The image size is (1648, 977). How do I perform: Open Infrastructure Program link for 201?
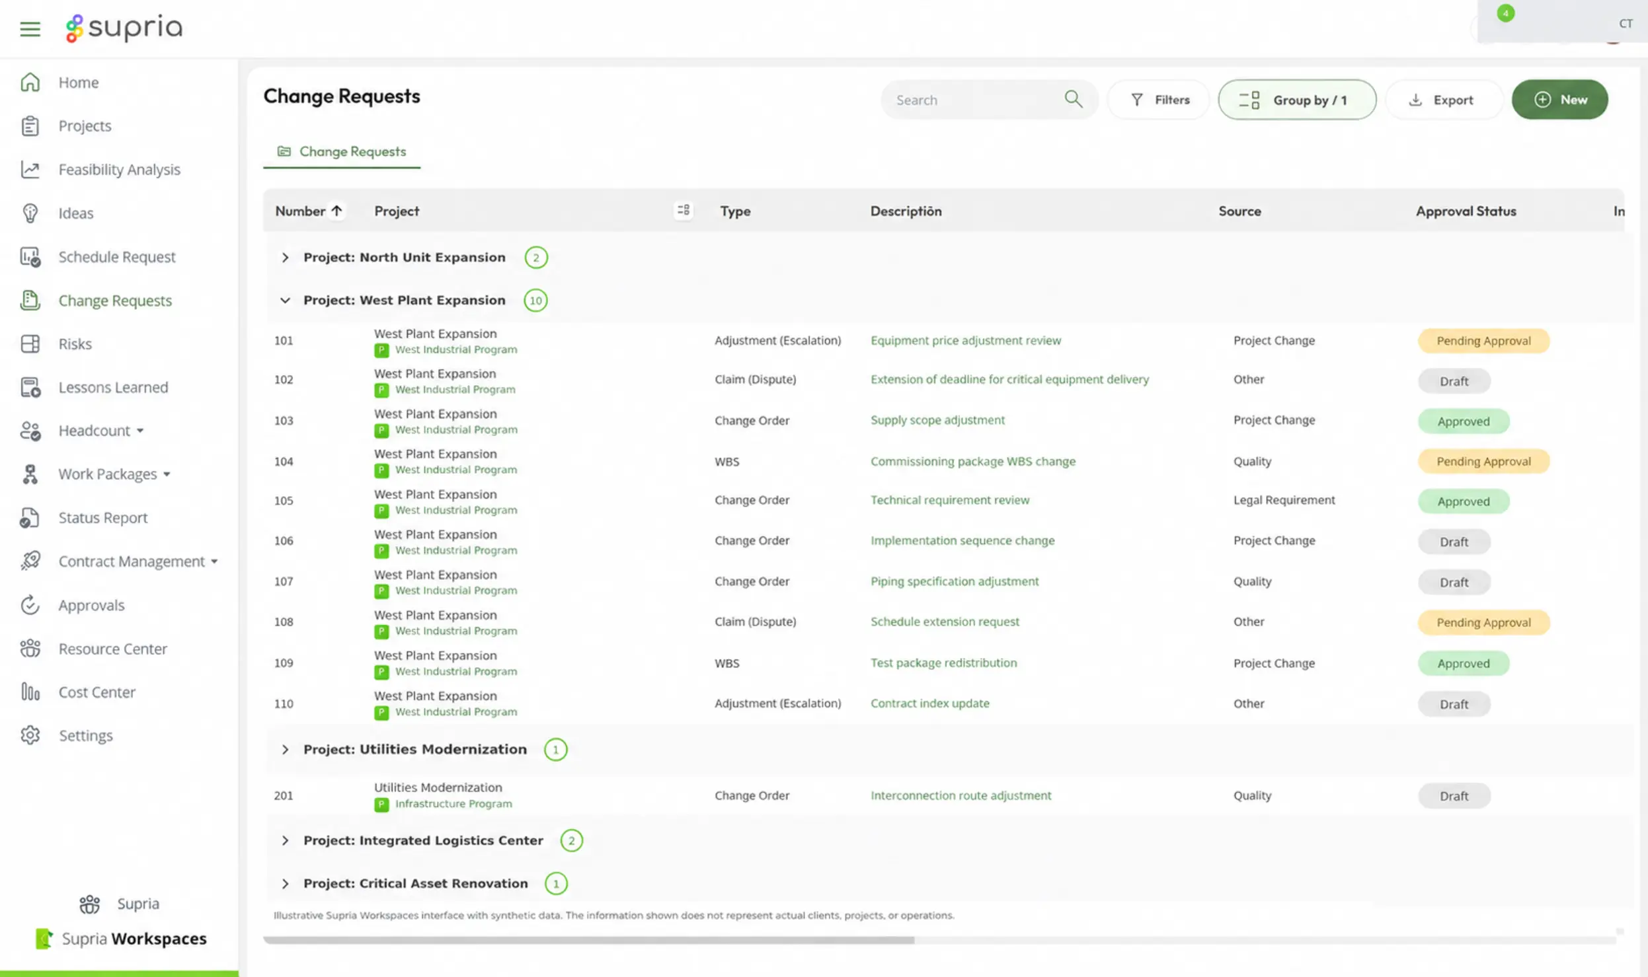(453, 803)
